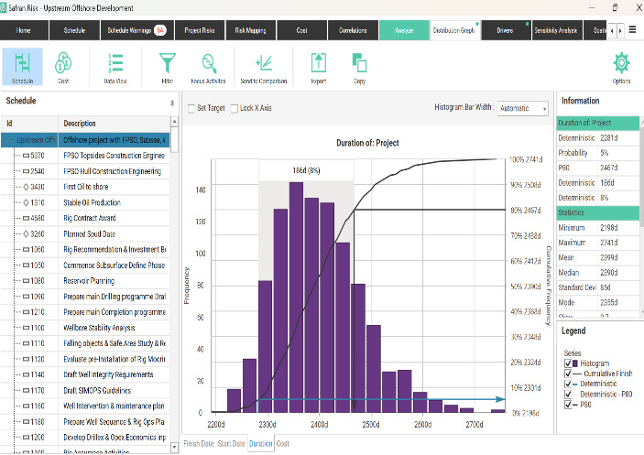Open the Correlations tab
Image resolution: width=644 pixels, height=455 pixels.
pyautogui.click(x=353, y=30)
